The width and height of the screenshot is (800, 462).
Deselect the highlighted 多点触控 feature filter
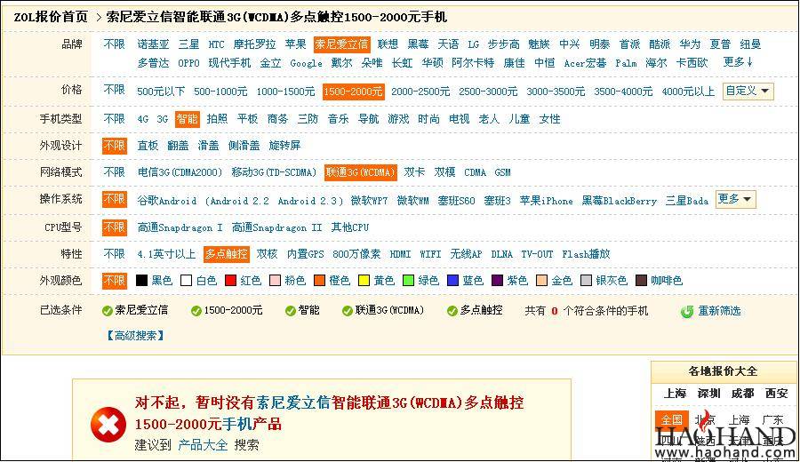pyautogui.click(x=227, y=254)
